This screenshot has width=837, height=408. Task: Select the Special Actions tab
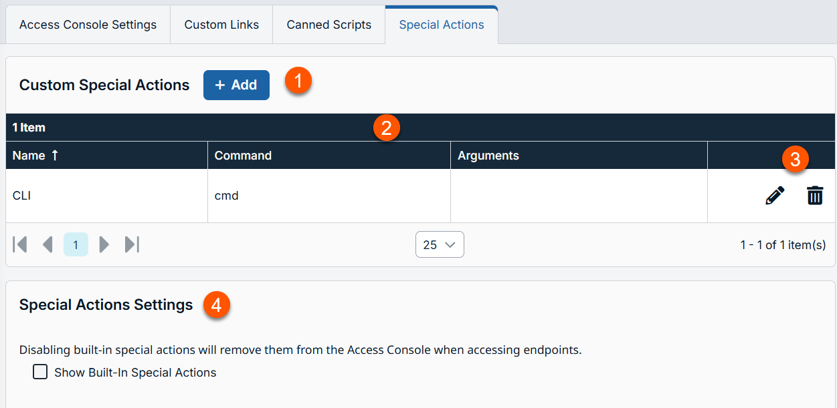(442, 25)
